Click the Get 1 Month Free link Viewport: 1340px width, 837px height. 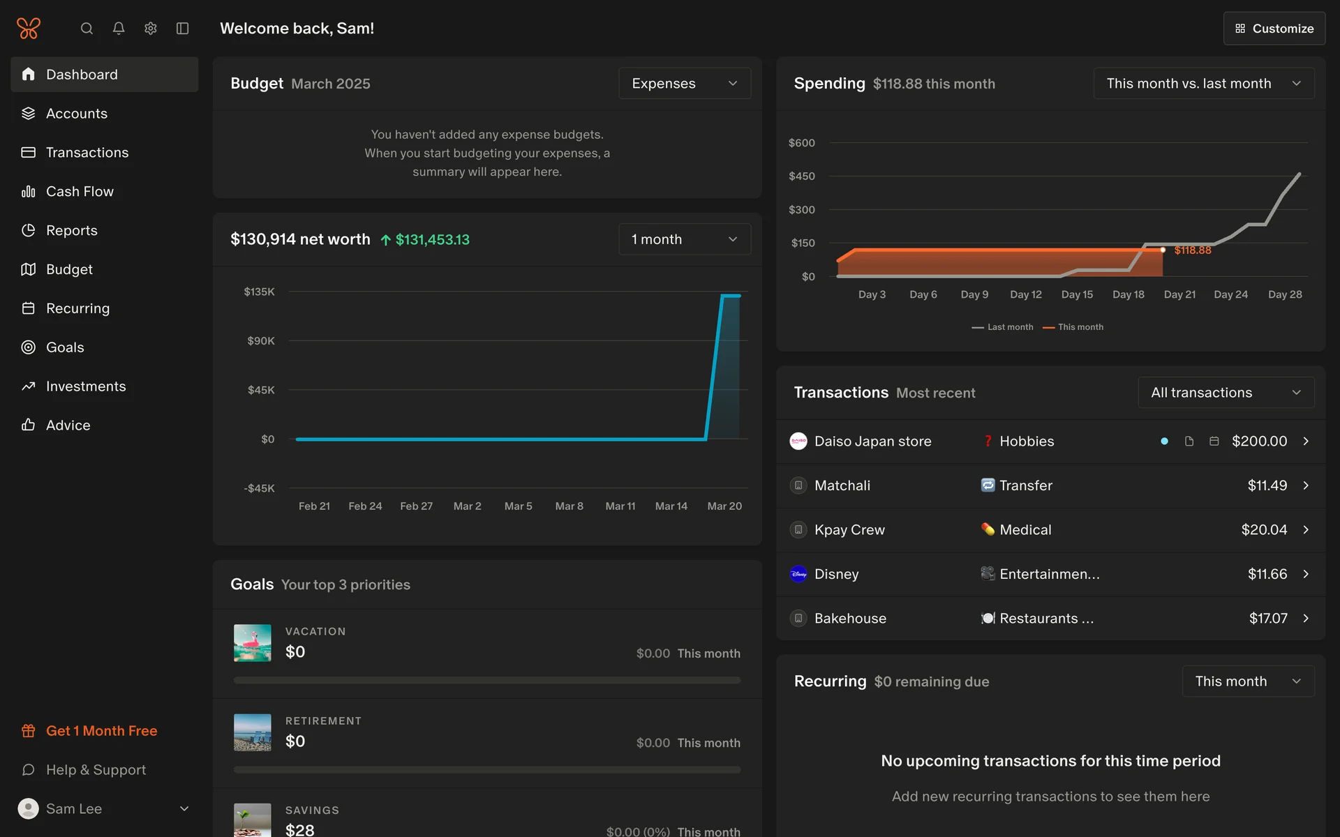point(101,731)
